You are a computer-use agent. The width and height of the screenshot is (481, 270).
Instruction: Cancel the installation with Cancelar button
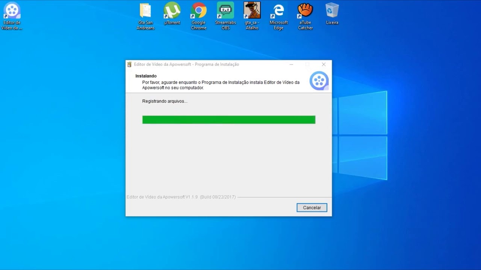tap(312, 208)
